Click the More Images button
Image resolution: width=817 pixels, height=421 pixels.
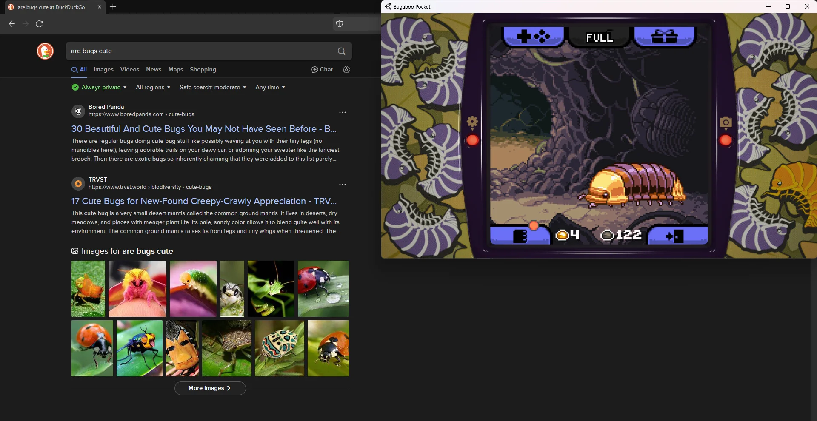(210, 388)
